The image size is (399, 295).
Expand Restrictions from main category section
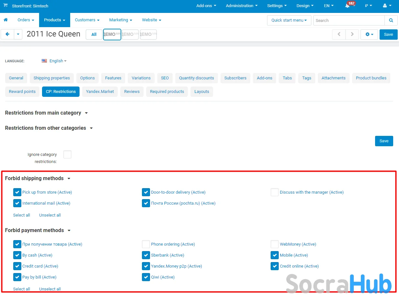[46, 113]
